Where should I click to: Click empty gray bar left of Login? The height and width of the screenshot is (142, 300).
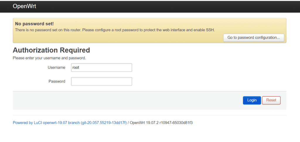117,100
